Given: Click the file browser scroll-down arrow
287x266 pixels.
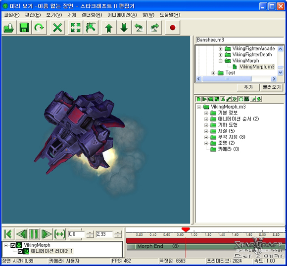Looking at the screenshot, I should coord(281,72).
